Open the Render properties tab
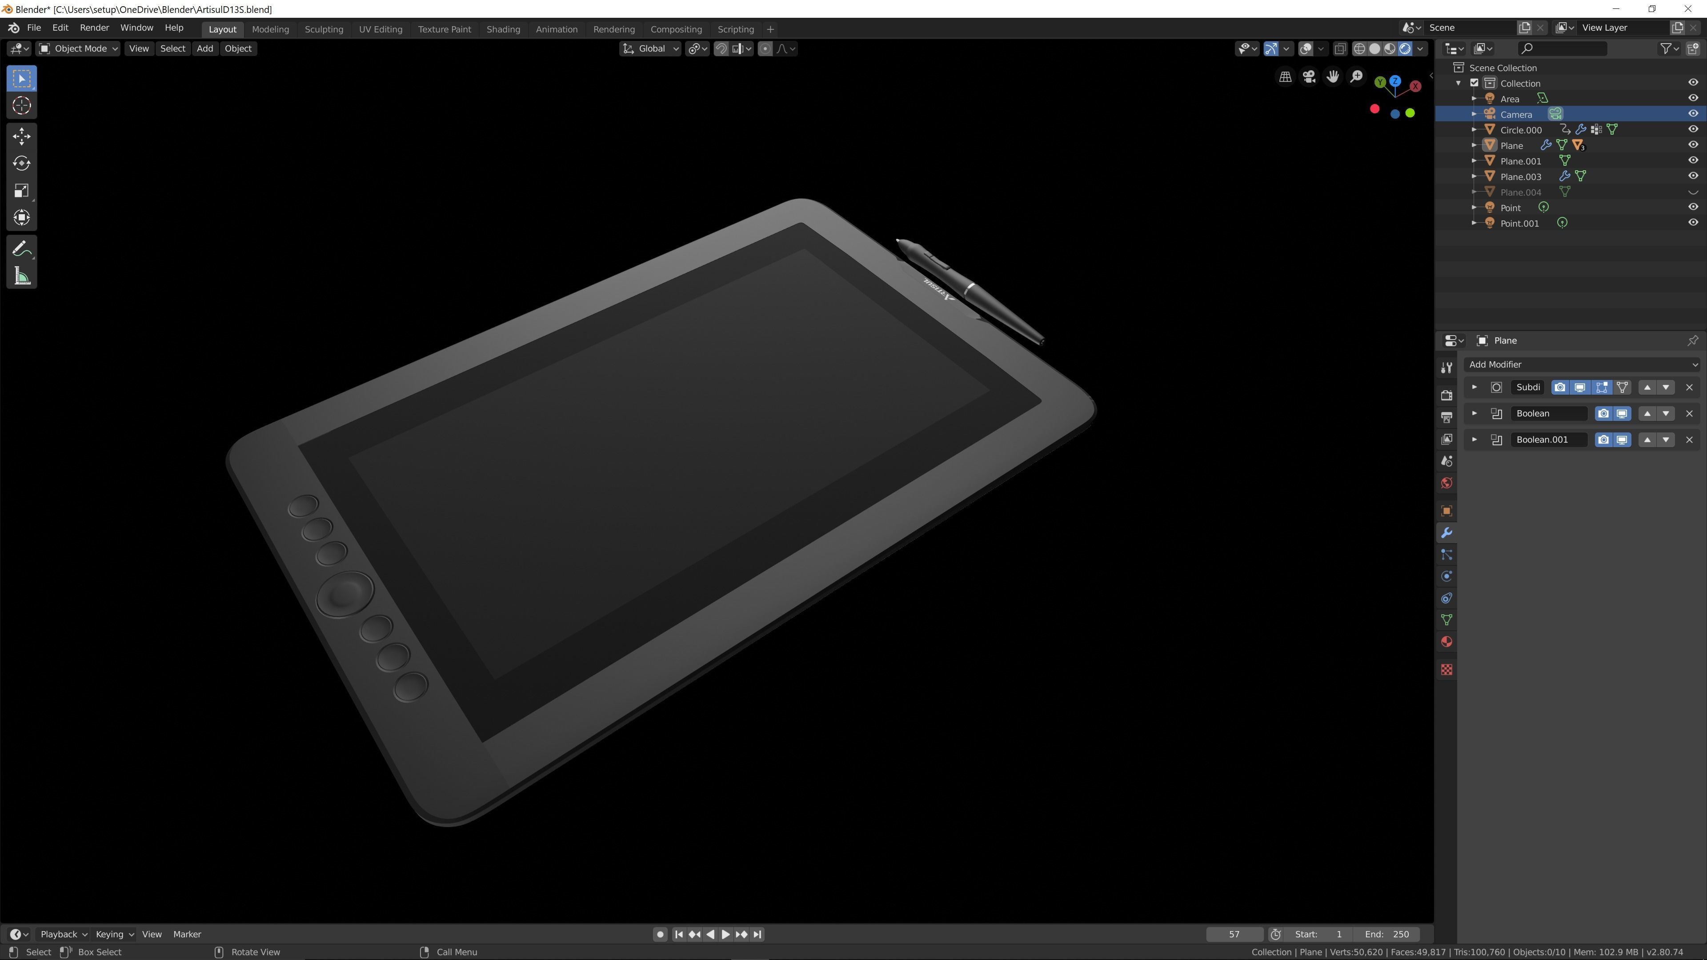Viewport: 1707px width, 960px height. tap(1447, 396)
